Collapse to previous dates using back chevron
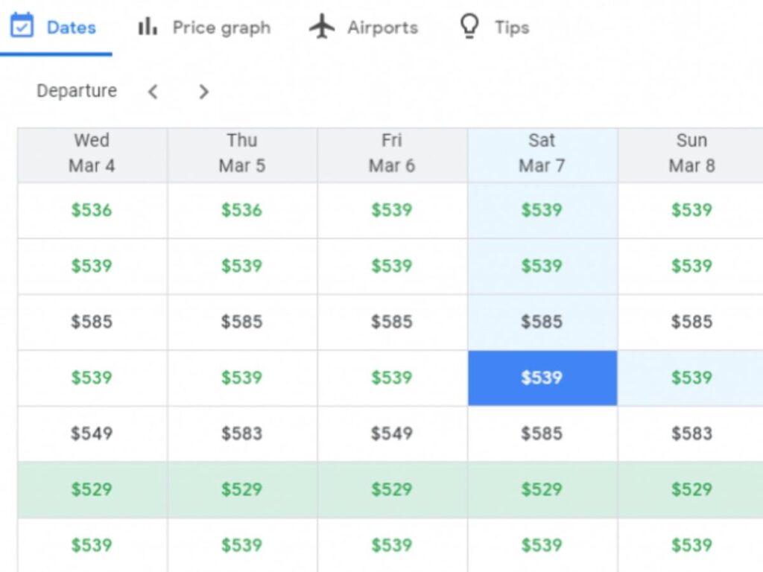The image size is (763, 572). (x=153, y=91)
